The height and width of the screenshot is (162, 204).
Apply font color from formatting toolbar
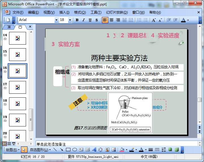pos(183,20)
